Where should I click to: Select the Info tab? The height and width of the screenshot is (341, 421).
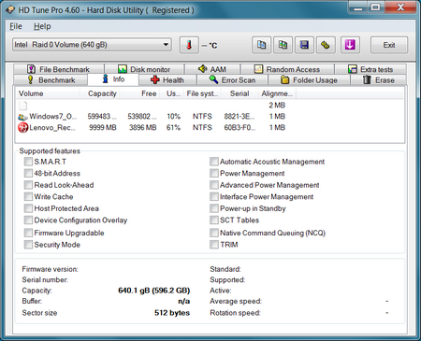(113, 79)
